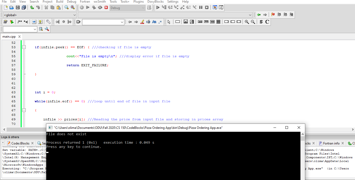The image size is (355, 180).
Task: Close the Fortran info tab
Action: tap(342, 143)
